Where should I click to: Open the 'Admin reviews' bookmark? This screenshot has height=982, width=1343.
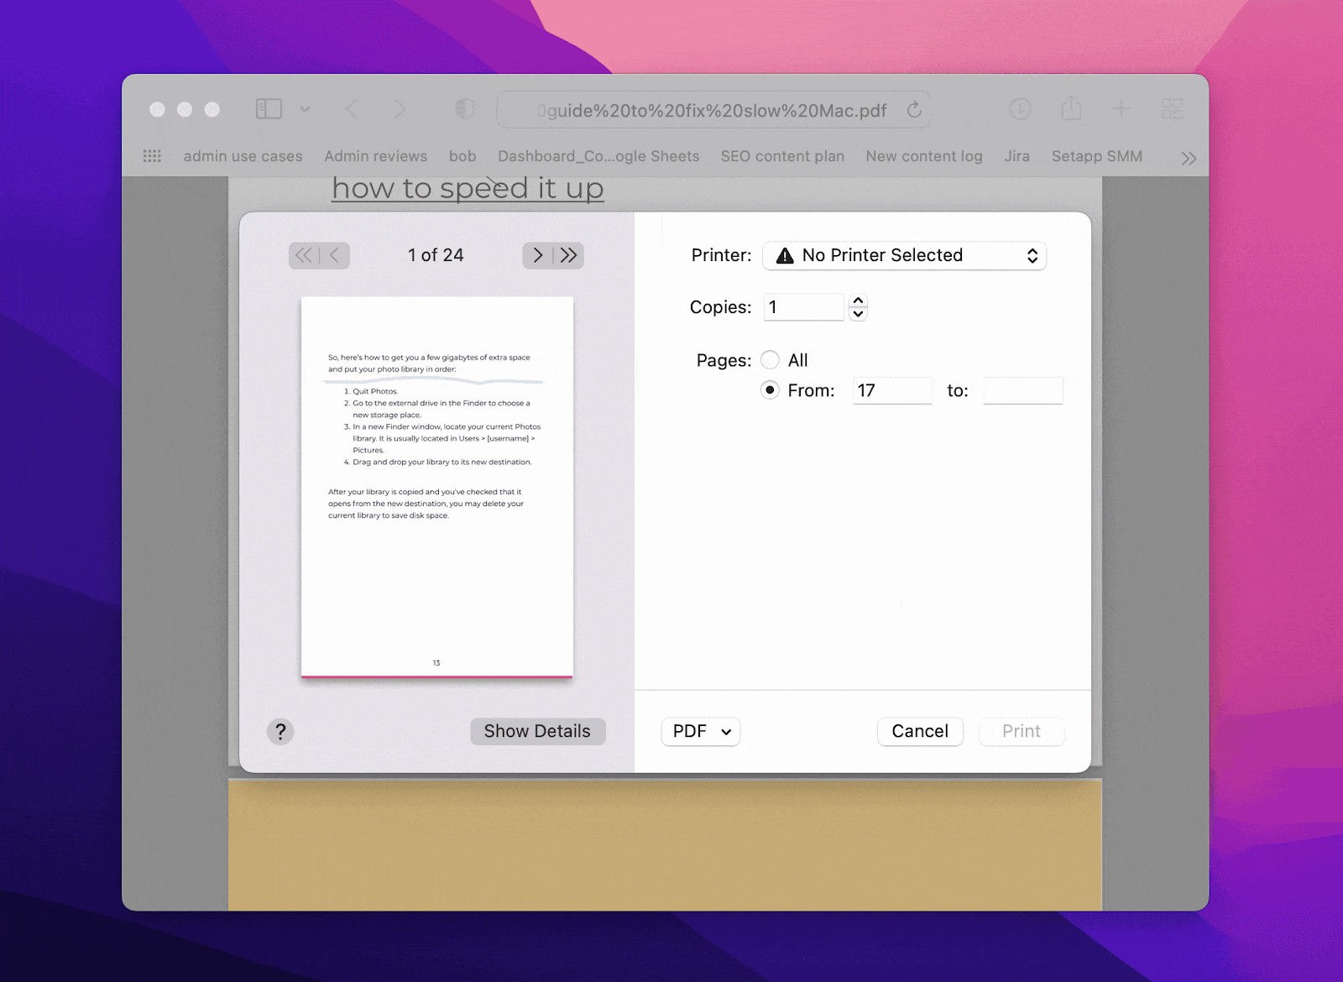[x=376, y=156]
